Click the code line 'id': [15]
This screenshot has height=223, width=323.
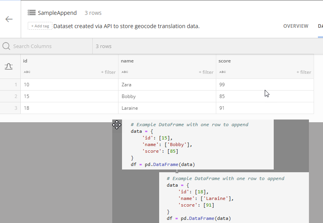coord(157,138)
